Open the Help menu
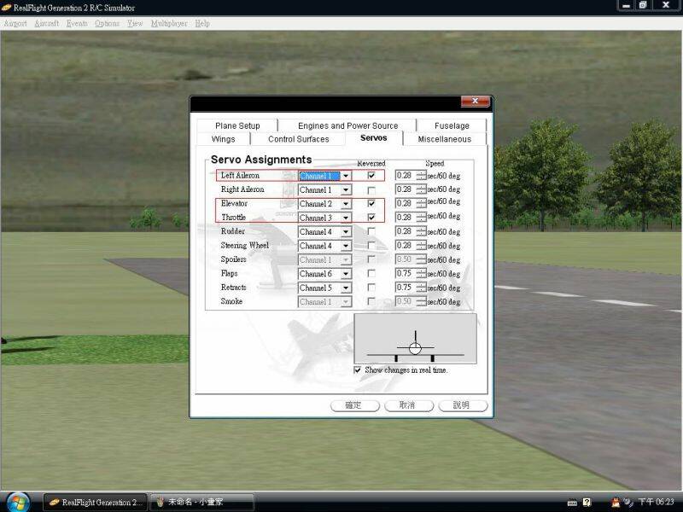 pos(202,23)
